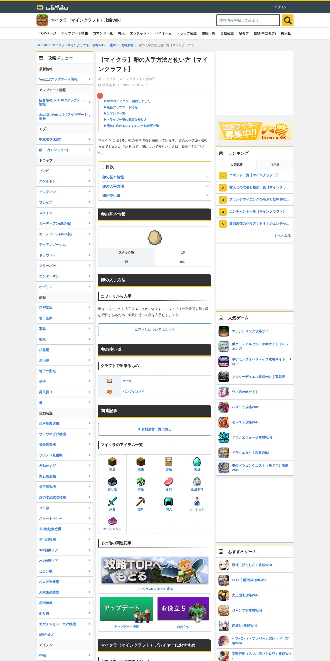
Task: Click the cake icon in craft table
Action: (x=109, y=381)
